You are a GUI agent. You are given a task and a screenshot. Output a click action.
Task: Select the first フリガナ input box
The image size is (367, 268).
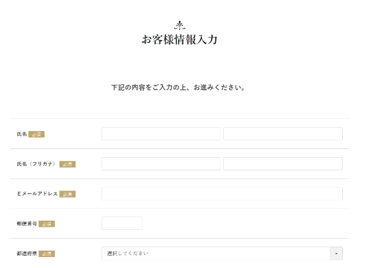[160, 164]
